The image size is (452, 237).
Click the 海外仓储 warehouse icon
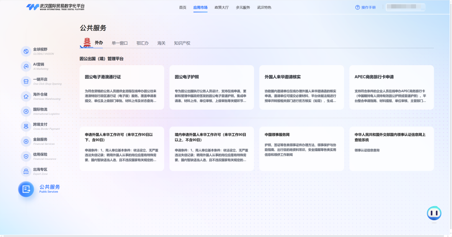(26, 96)
